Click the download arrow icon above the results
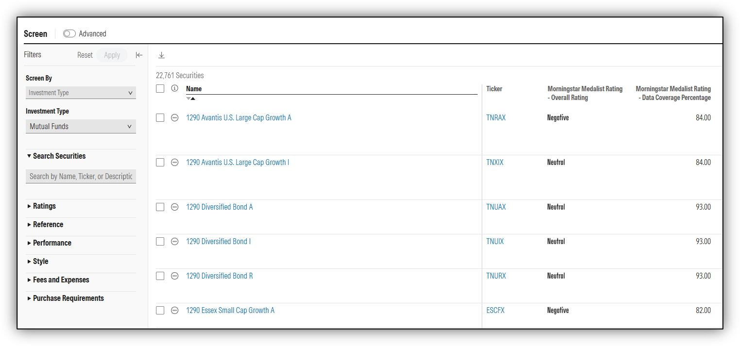The width and height of the screenshot is (740, 346). coord(162,55)
